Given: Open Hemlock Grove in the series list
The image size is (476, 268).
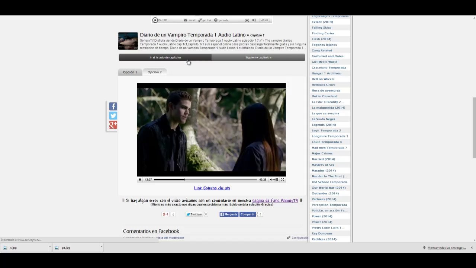Looking at the screenshot, I should pos(324,85).
